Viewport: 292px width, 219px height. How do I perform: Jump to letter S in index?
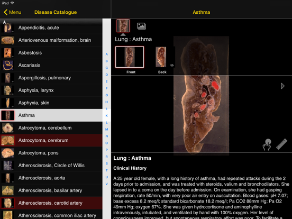[106, 163]
